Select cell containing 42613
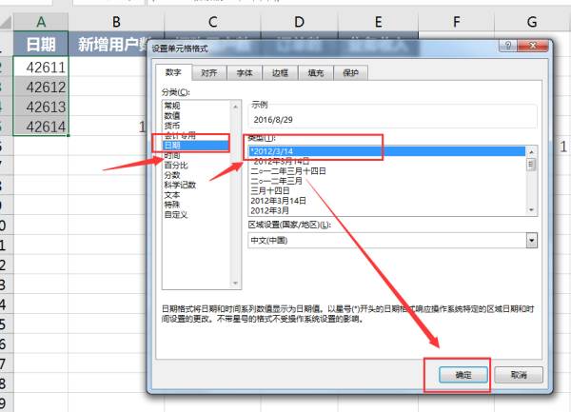Screen dimensions: 571x412 (x=41, y=107)
